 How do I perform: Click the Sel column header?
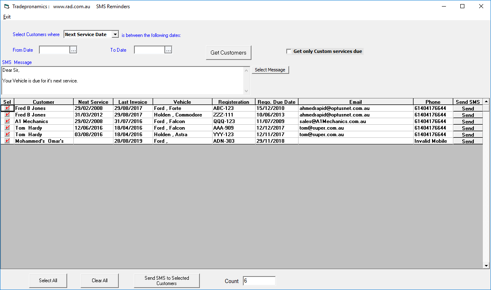(x=7, y=102)
